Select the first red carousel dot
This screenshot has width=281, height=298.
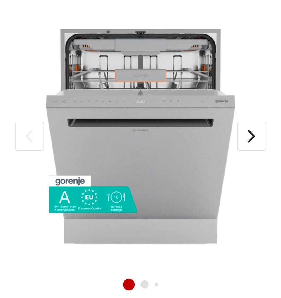tap(129, 285)
